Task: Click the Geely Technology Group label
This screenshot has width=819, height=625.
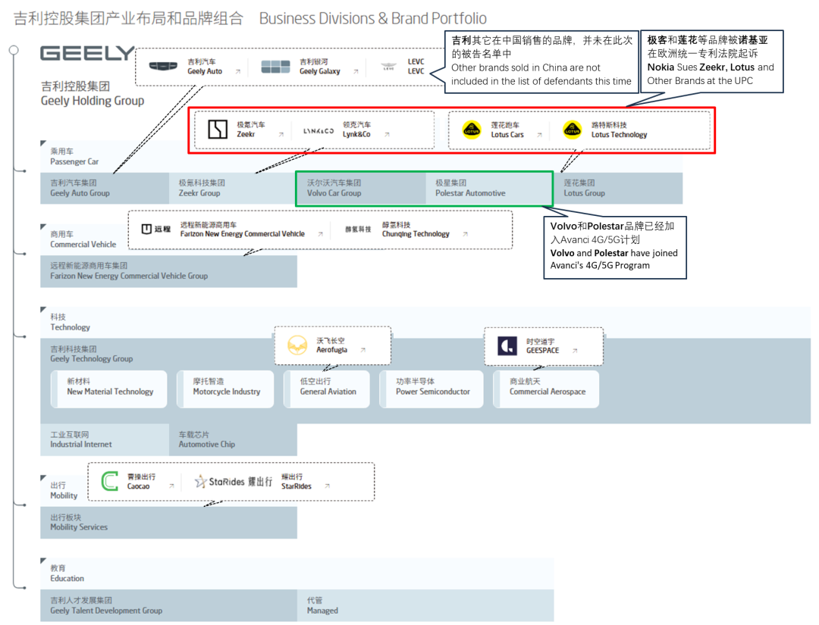Action: coord(92,355)
